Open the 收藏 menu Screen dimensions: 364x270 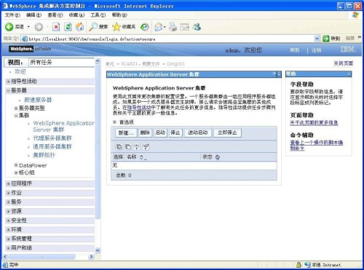(76, 15)
